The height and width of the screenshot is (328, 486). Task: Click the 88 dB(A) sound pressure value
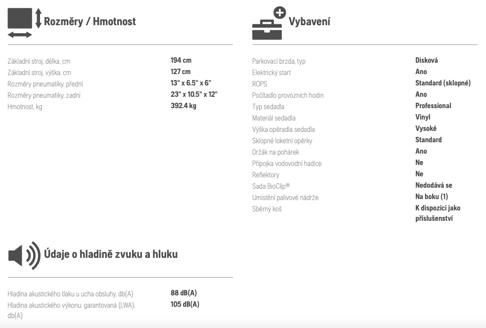click(x=184, y=293)
